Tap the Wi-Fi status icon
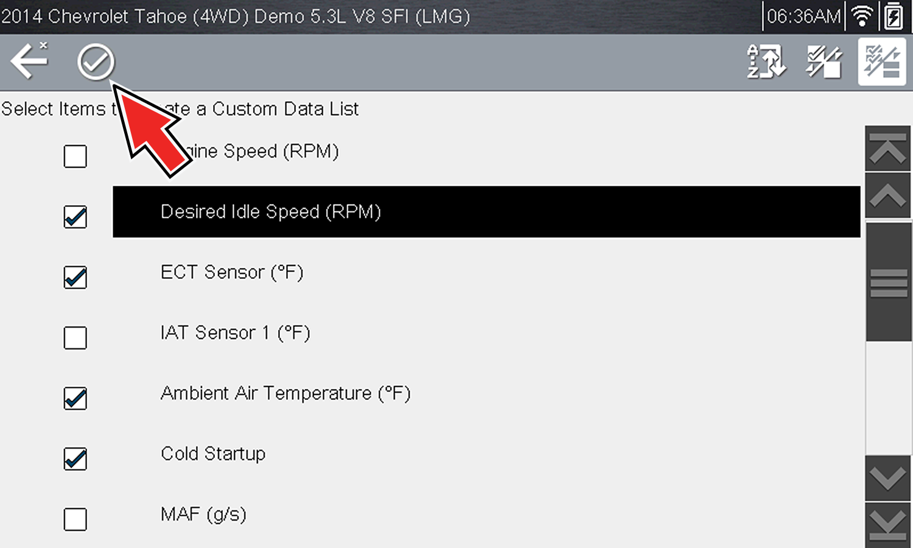The image size is (913, 548). coord(861,16)
